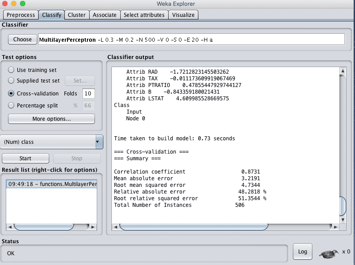Click the Choose classifier button

(23, 40)
